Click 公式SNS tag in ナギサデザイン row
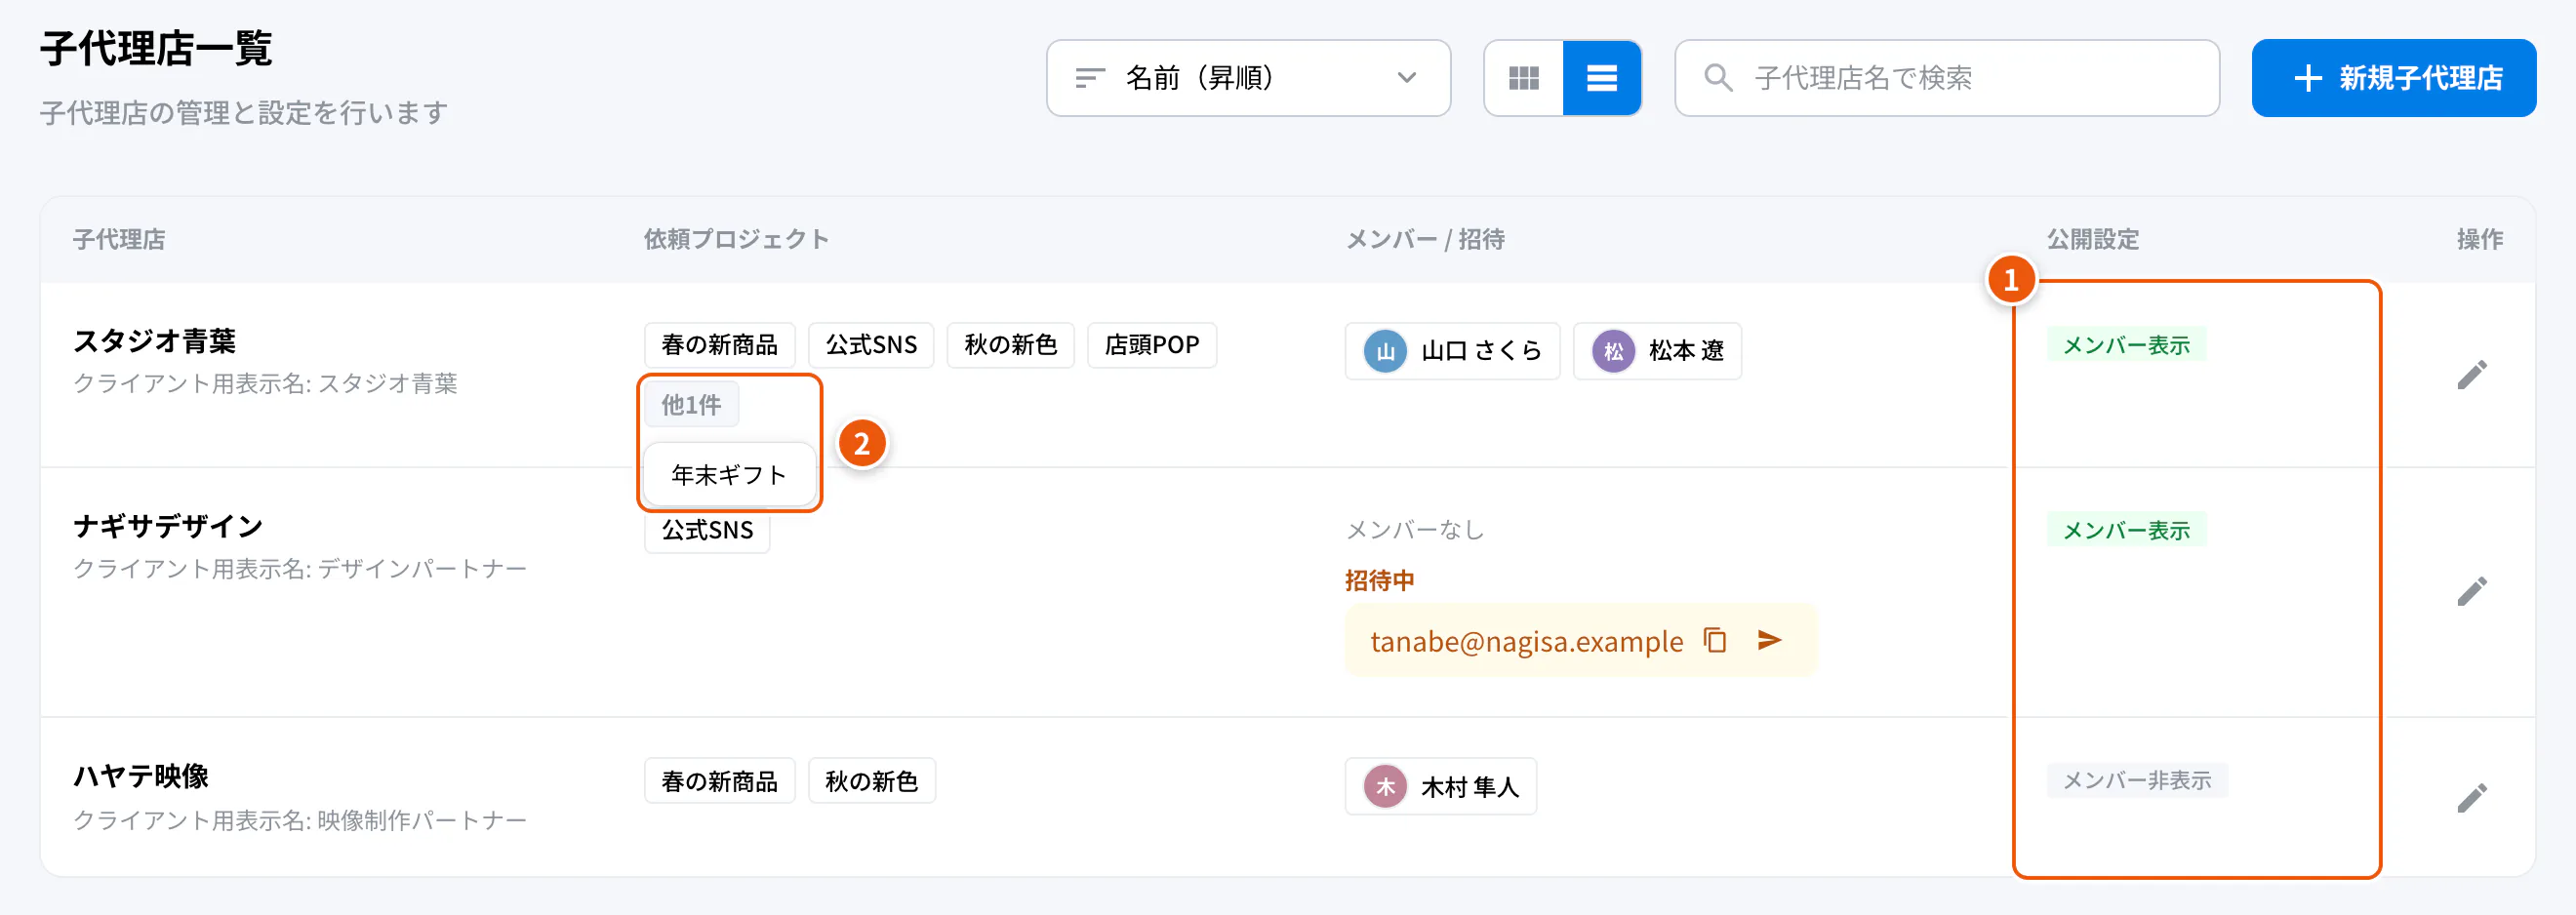2576x915 pixels. point(707,531)
